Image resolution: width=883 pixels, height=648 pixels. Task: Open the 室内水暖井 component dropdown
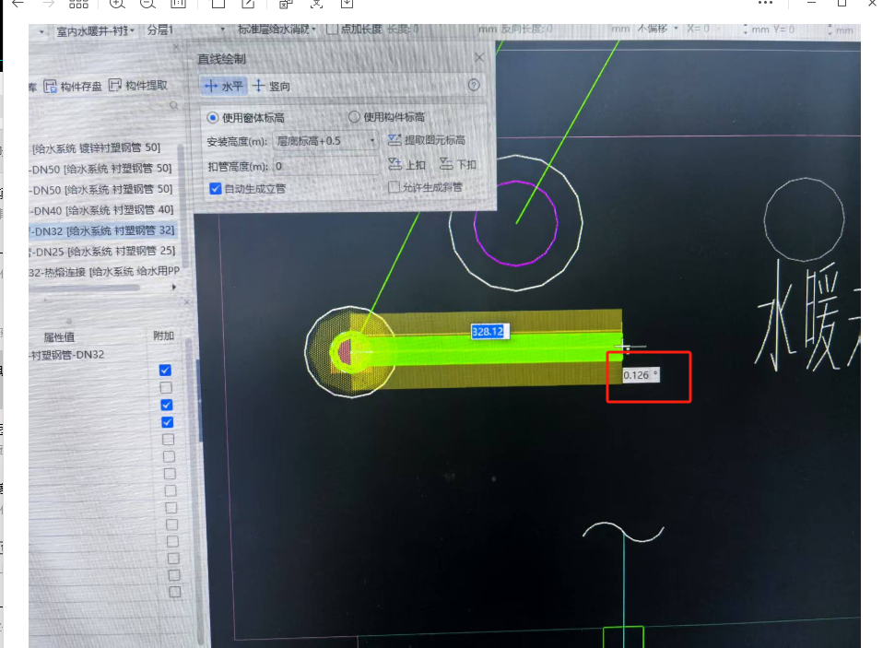pos(95,31)
